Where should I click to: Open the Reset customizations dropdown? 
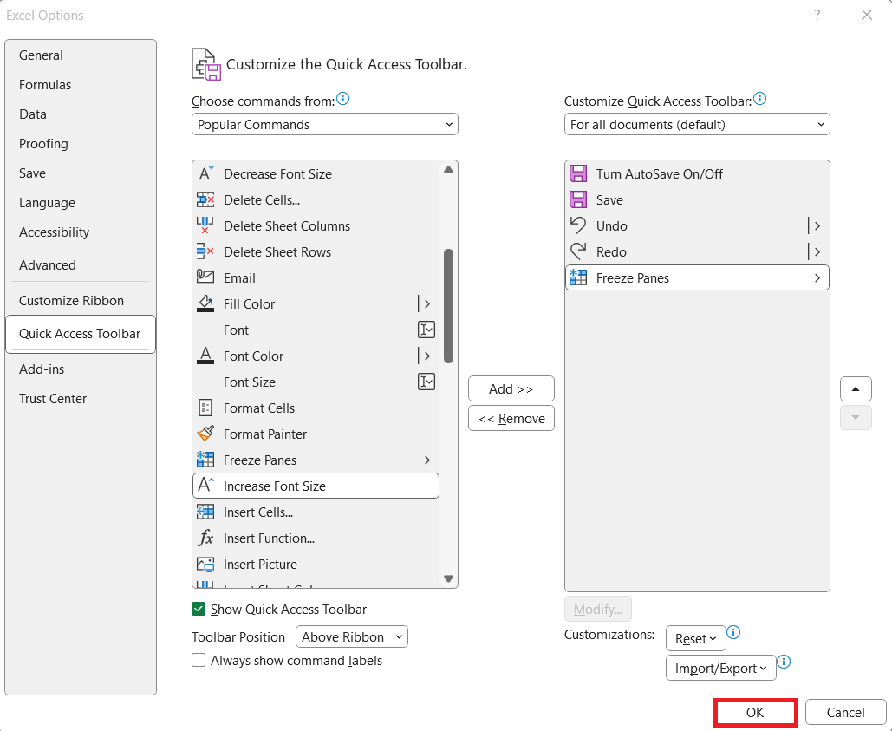[x=696, y=639]
